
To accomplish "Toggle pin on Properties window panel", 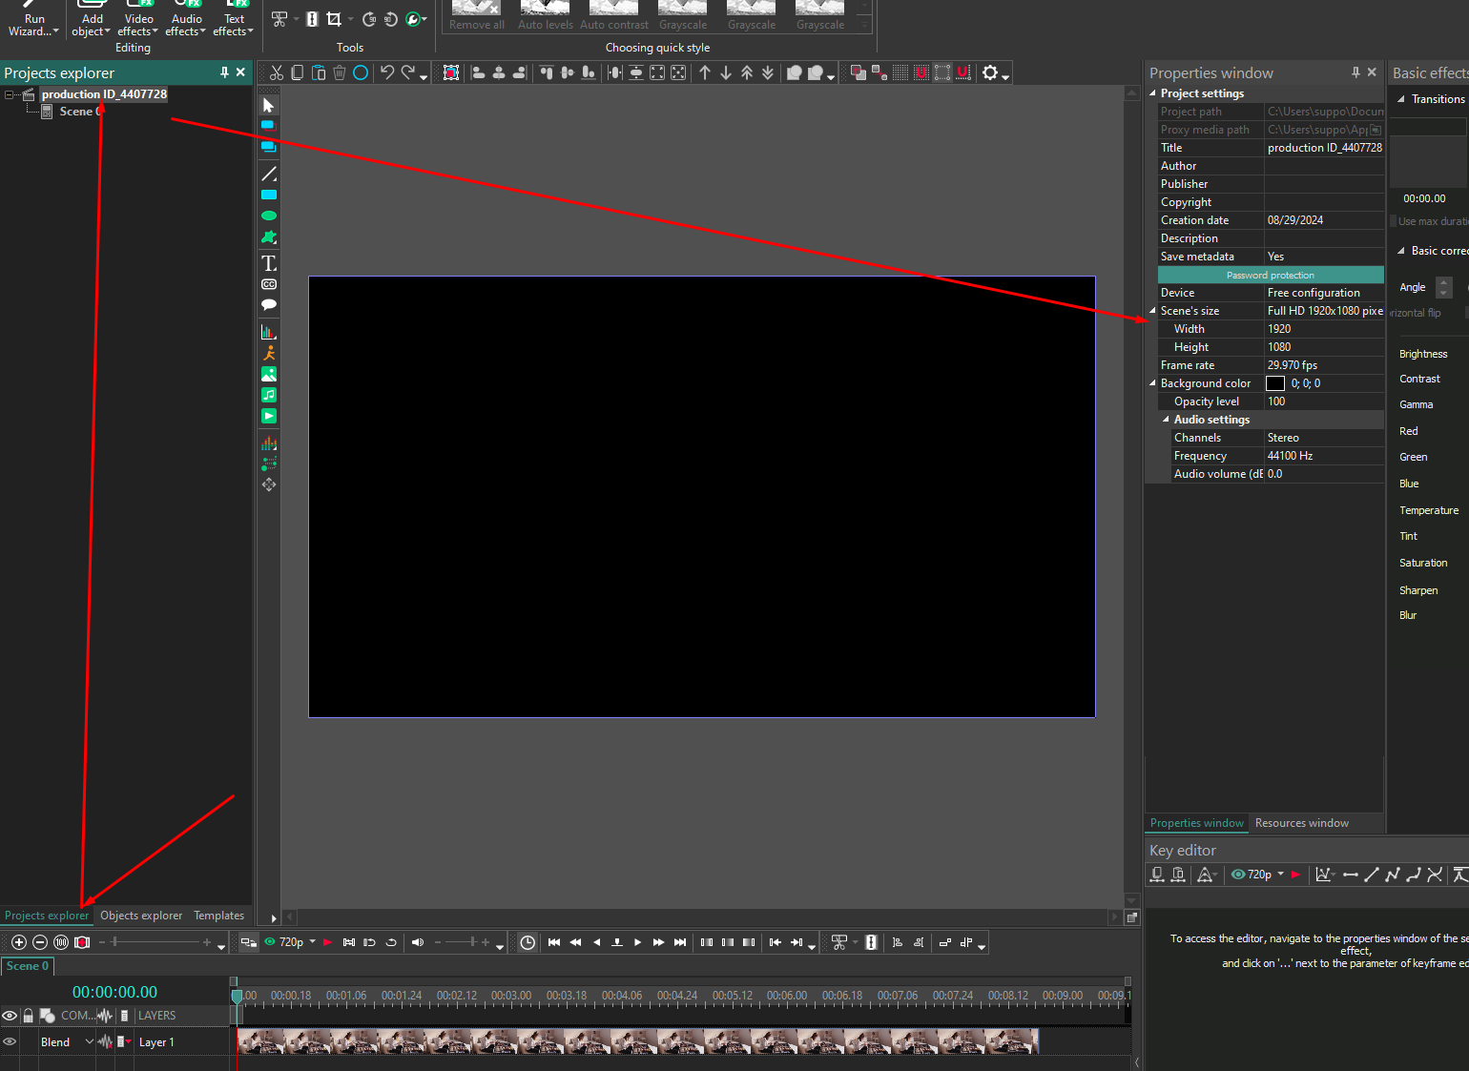I will click(1355, 72).
